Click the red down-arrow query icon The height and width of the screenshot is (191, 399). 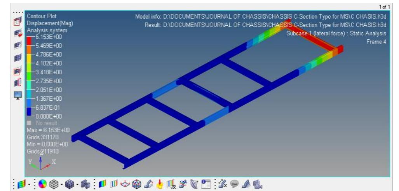(x=160, y=184)
